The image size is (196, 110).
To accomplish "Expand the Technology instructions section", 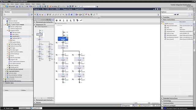I will (162, 101).
